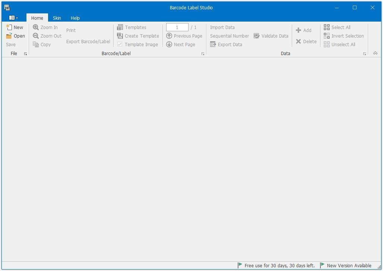Collapse the ribbon with the chevron
The image size is (383, 271).
375,54
